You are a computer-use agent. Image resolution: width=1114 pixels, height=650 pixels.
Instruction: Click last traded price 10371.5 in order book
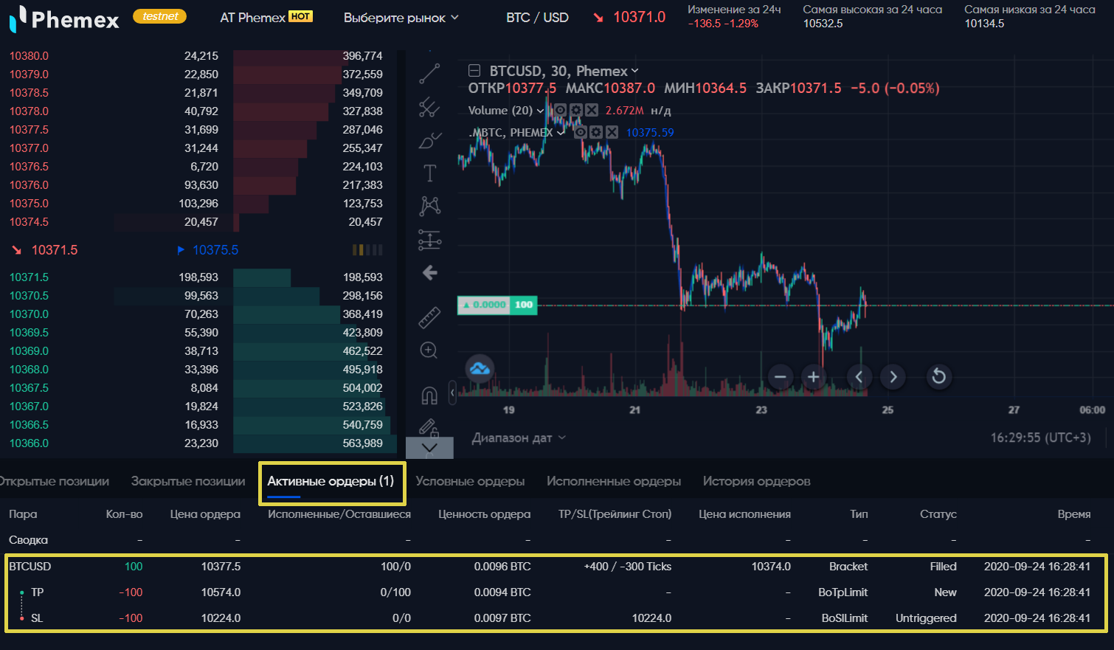(x=55, y=250)
